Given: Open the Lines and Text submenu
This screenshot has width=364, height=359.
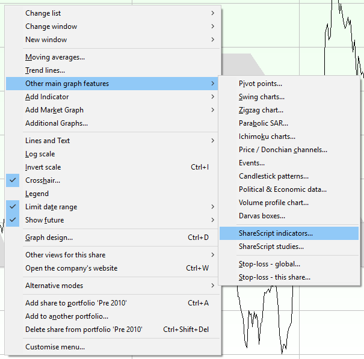Looking at the screenshot, I should tap(48, 141).
